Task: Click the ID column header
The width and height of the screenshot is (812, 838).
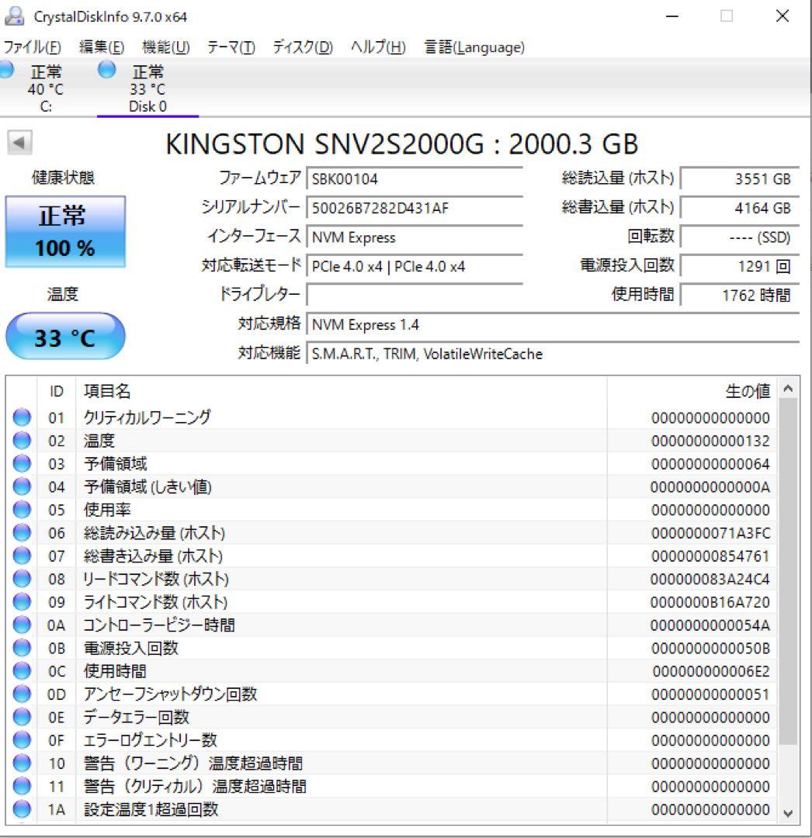Action: [56, 391]
